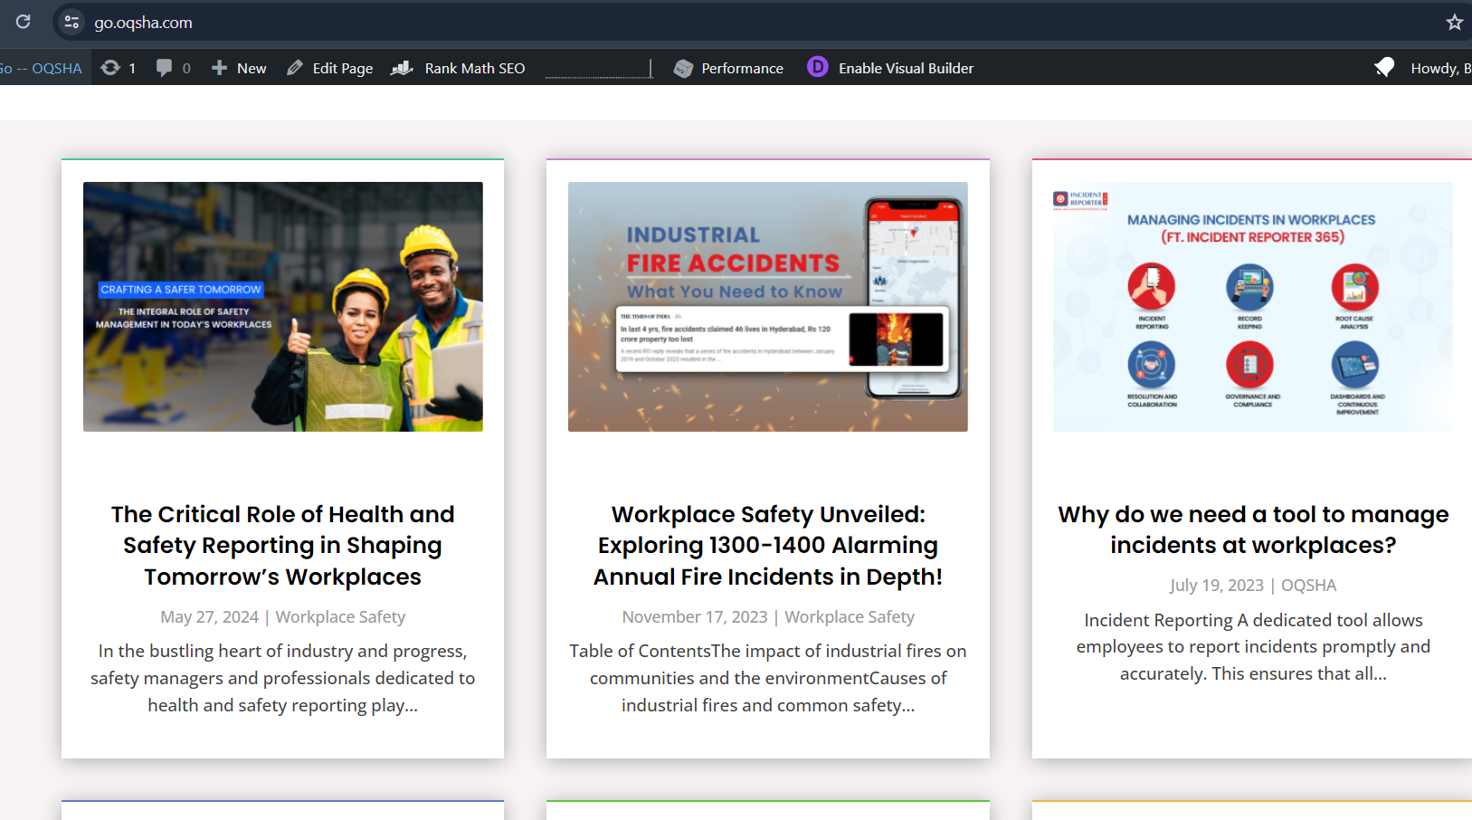
Task: Click the browser reload icon
Action: [24, 22]
